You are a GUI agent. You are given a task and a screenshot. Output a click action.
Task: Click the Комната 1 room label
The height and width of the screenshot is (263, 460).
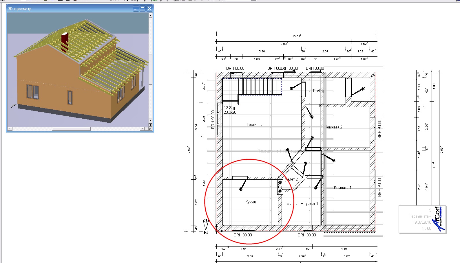(342, 187)
